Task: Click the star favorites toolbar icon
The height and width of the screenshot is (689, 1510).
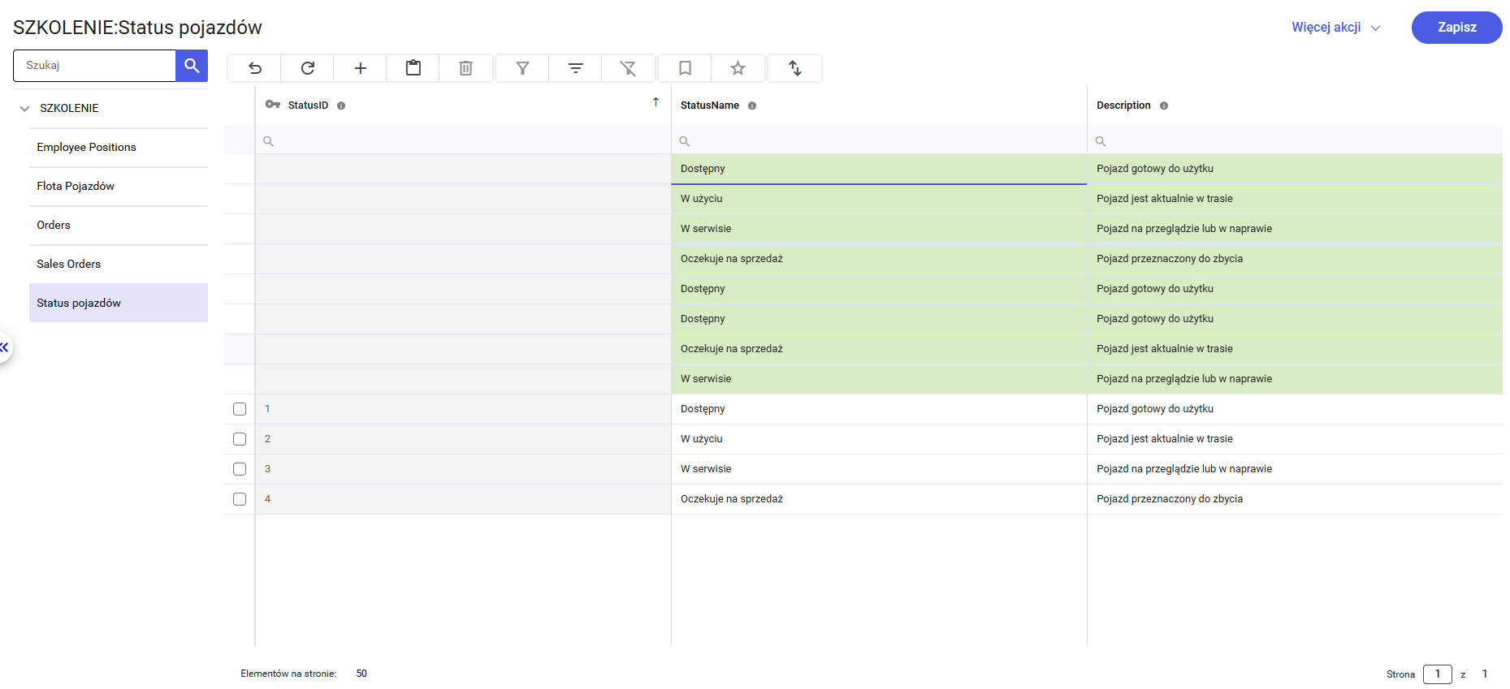Action: tap(738, 68)
